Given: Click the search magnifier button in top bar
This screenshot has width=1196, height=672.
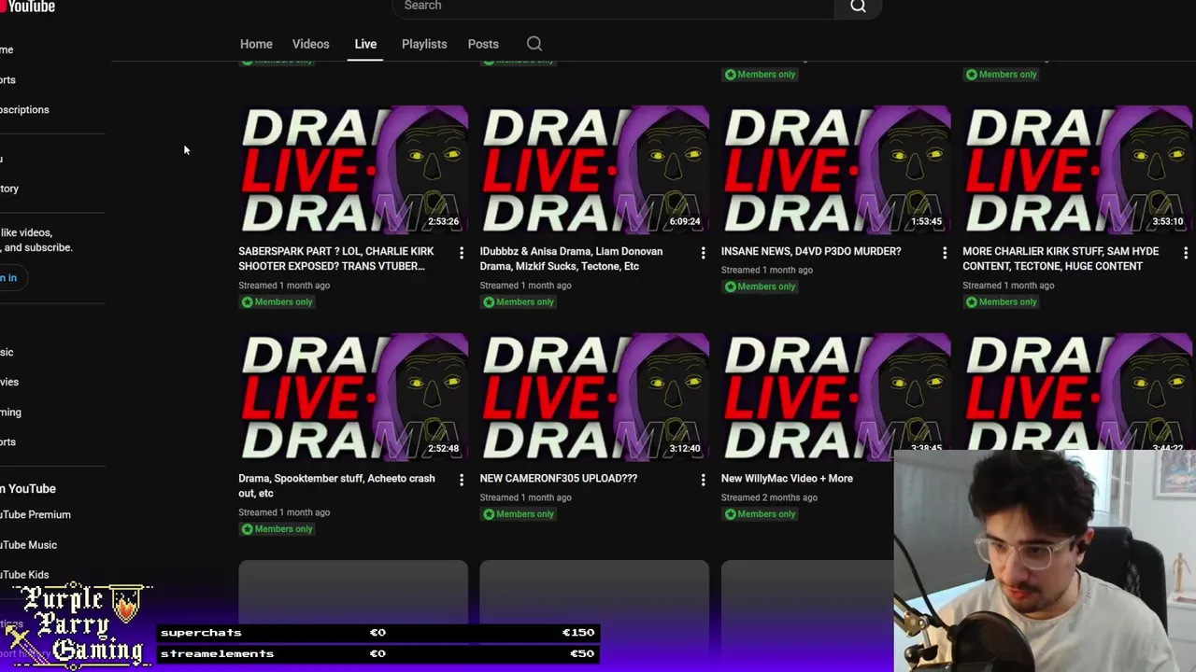Looking at the screenshot, I should 858,7.
